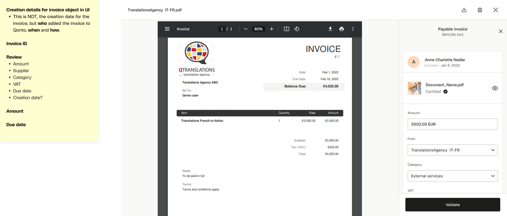Click the Tax (15%) €525.00 value
The height and width of the screenshot is (216, 507).
[x=333, y=147]
